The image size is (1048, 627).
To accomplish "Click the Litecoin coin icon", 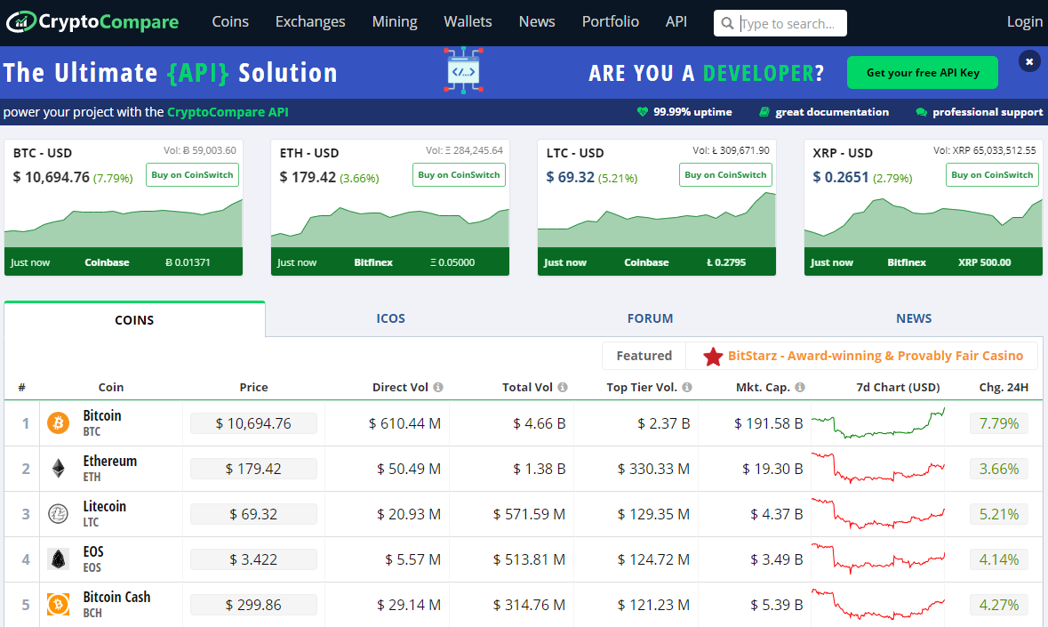I will pos(58,513).
